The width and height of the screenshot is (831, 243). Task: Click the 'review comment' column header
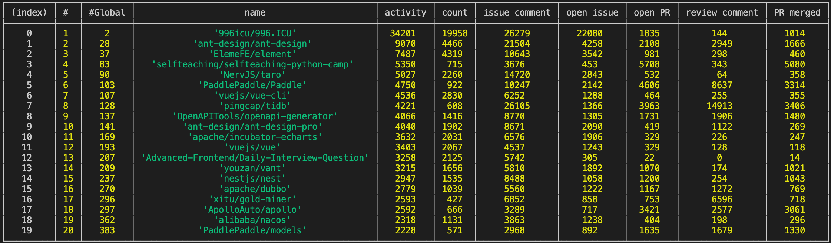722,13
